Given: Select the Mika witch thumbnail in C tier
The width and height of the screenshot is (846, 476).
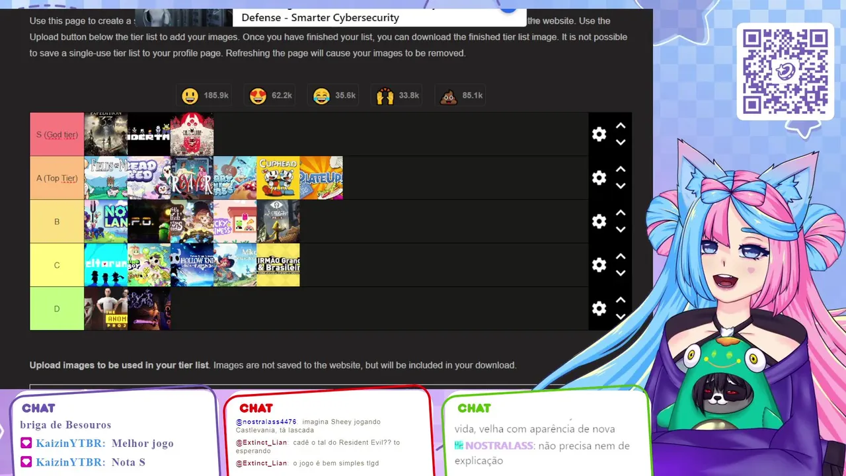Looking at the screenshot, I should (235, 265).
